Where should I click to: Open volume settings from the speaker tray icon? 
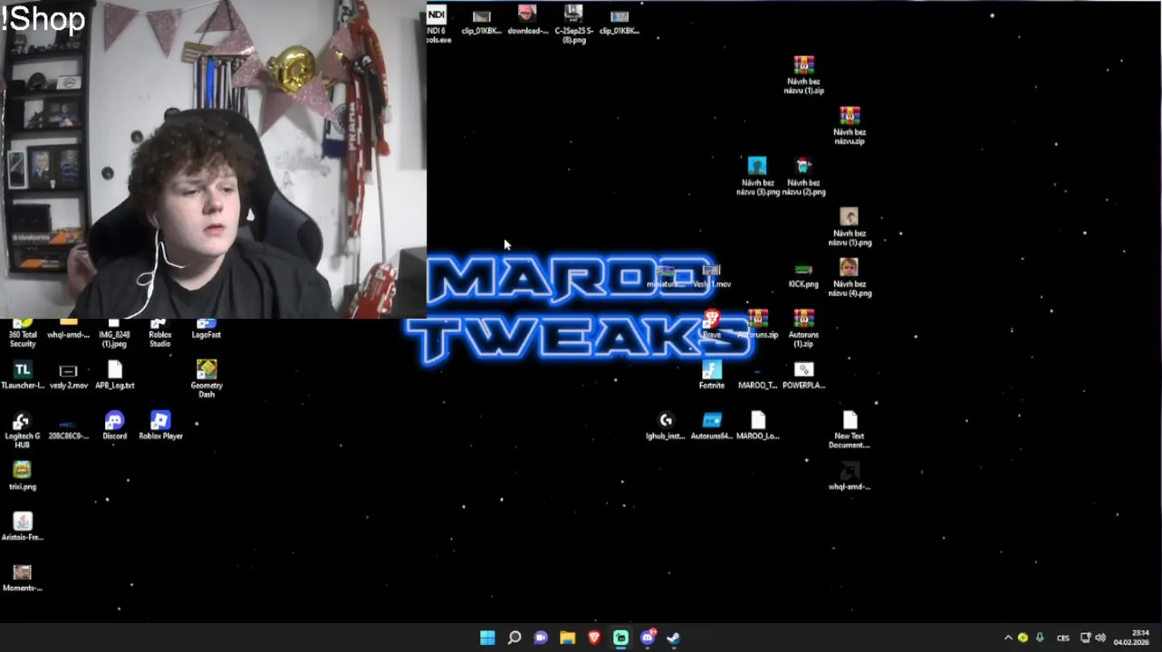click(x=1100, y=638)
